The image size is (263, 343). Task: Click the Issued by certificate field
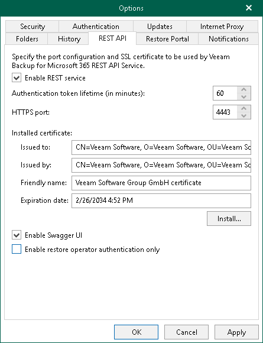pyautogui.click(x=161, y=165)
